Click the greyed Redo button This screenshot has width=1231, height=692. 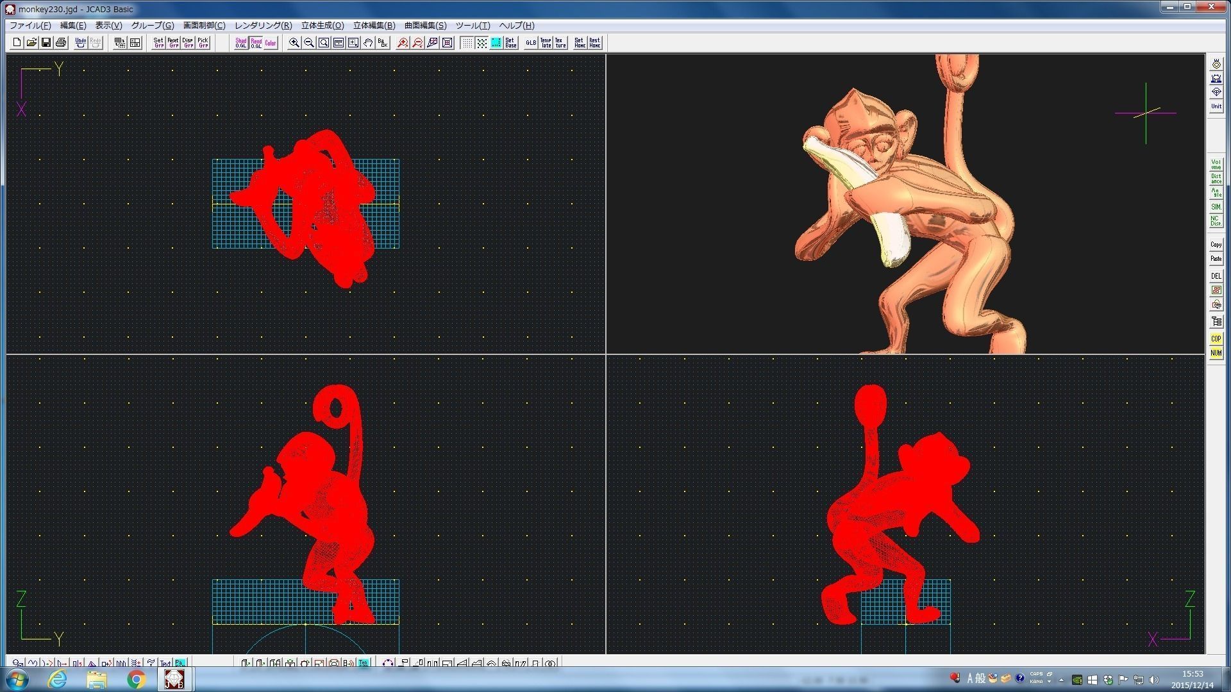[96, 43]
